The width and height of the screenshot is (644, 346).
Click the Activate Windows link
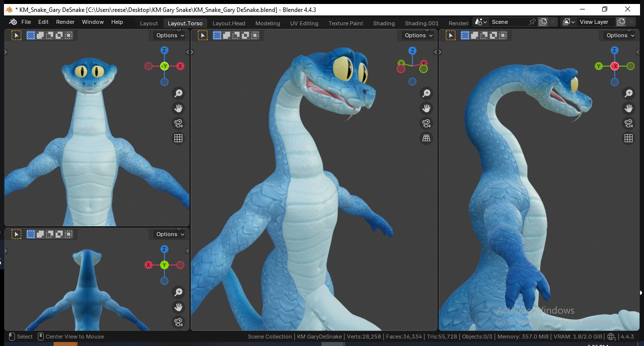point(536,310)
